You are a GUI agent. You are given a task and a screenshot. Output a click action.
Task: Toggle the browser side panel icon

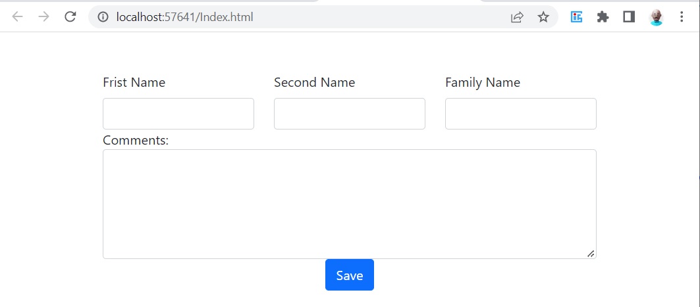tap(629, 17)
